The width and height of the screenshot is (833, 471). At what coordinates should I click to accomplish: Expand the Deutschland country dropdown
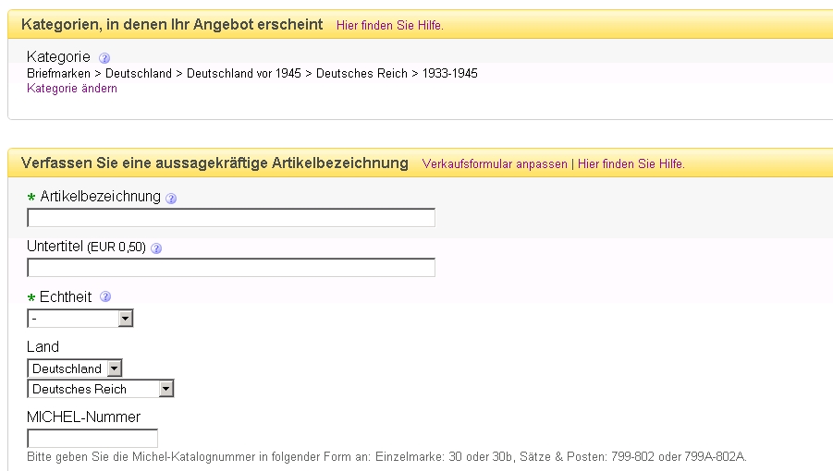pos(75,368)
